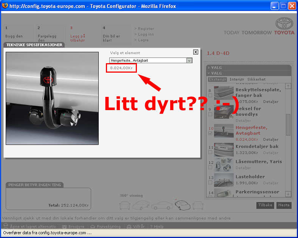Viewport: 298px width, 238px height.
Task: Open the Kromdetaljer bak thumbnail
Action: tap(224, 150)
